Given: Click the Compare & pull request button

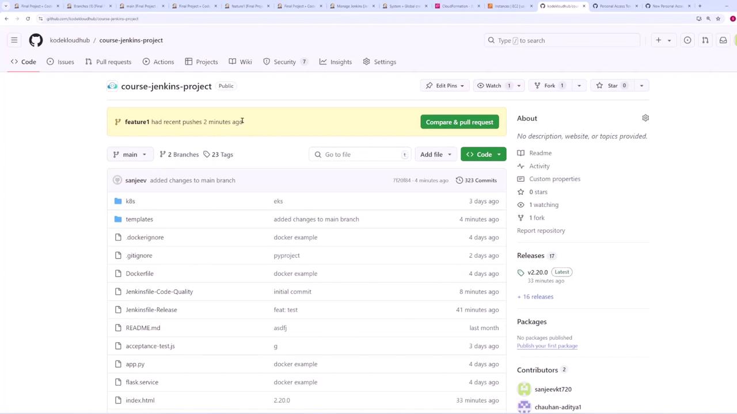Looking at the screenshot, I should click(x=459, y=122).
